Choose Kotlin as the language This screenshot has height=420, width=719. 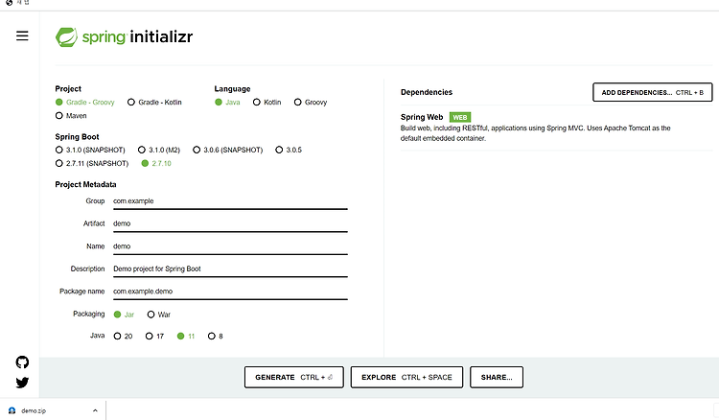[267, 103]
